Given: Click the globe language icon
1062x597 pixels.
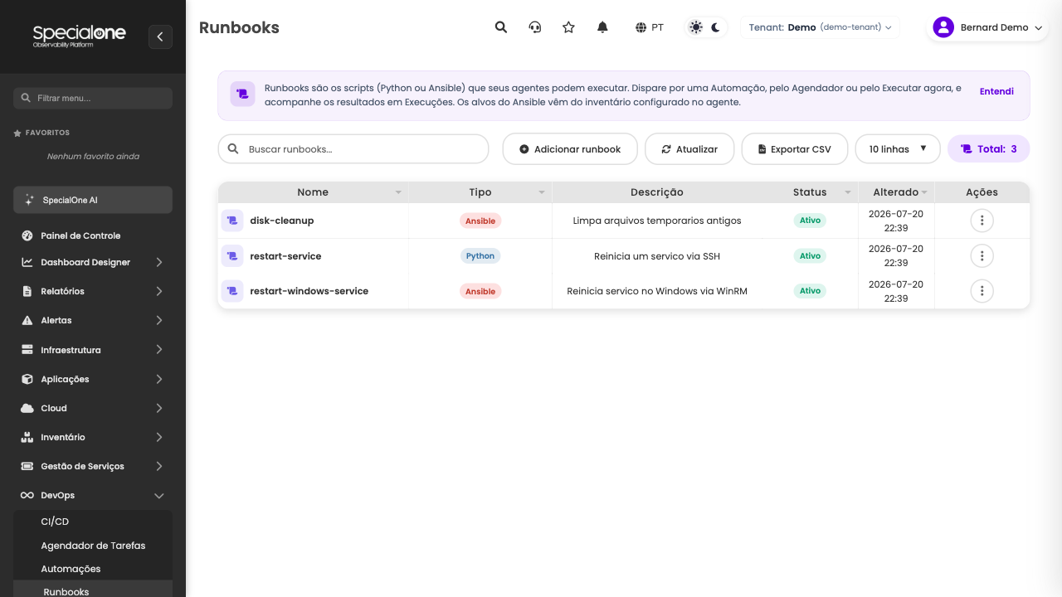Looking at the screenshot, I should coord(641,27).
